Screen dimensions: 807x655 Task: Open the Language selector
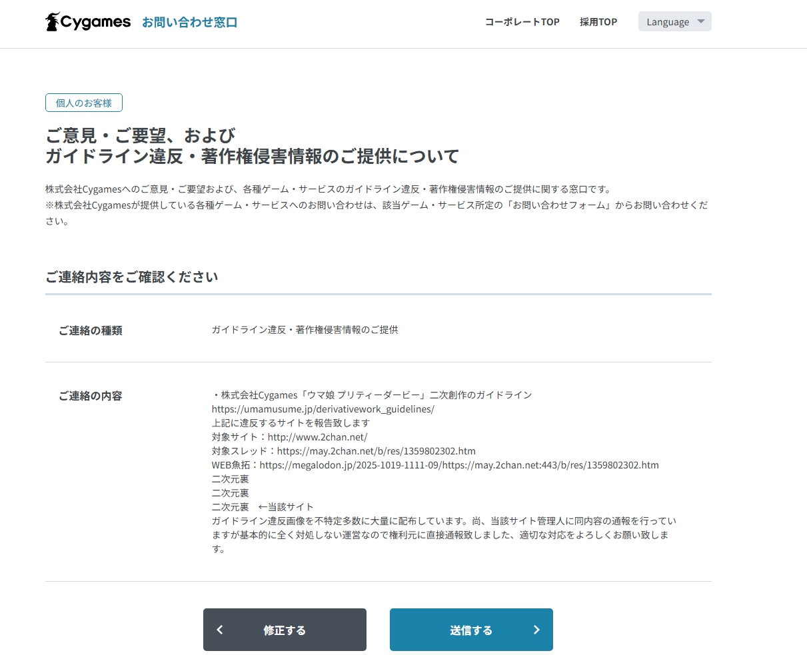[x=674, y=21]
